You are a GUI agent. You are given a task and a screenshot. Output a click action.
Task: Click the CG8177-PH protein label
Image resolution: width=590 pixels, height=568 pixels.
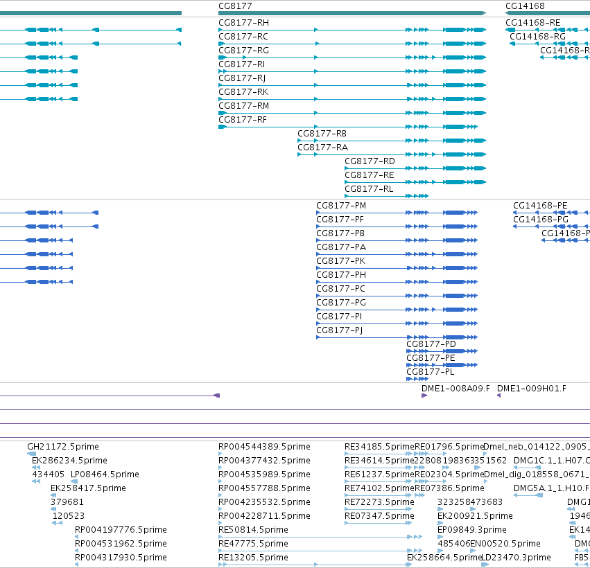pyautogui.click(x=341, y=275)
